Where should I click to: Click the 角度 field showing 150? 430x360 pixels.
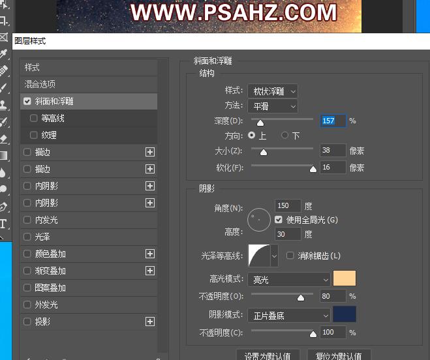coord(288,205)
